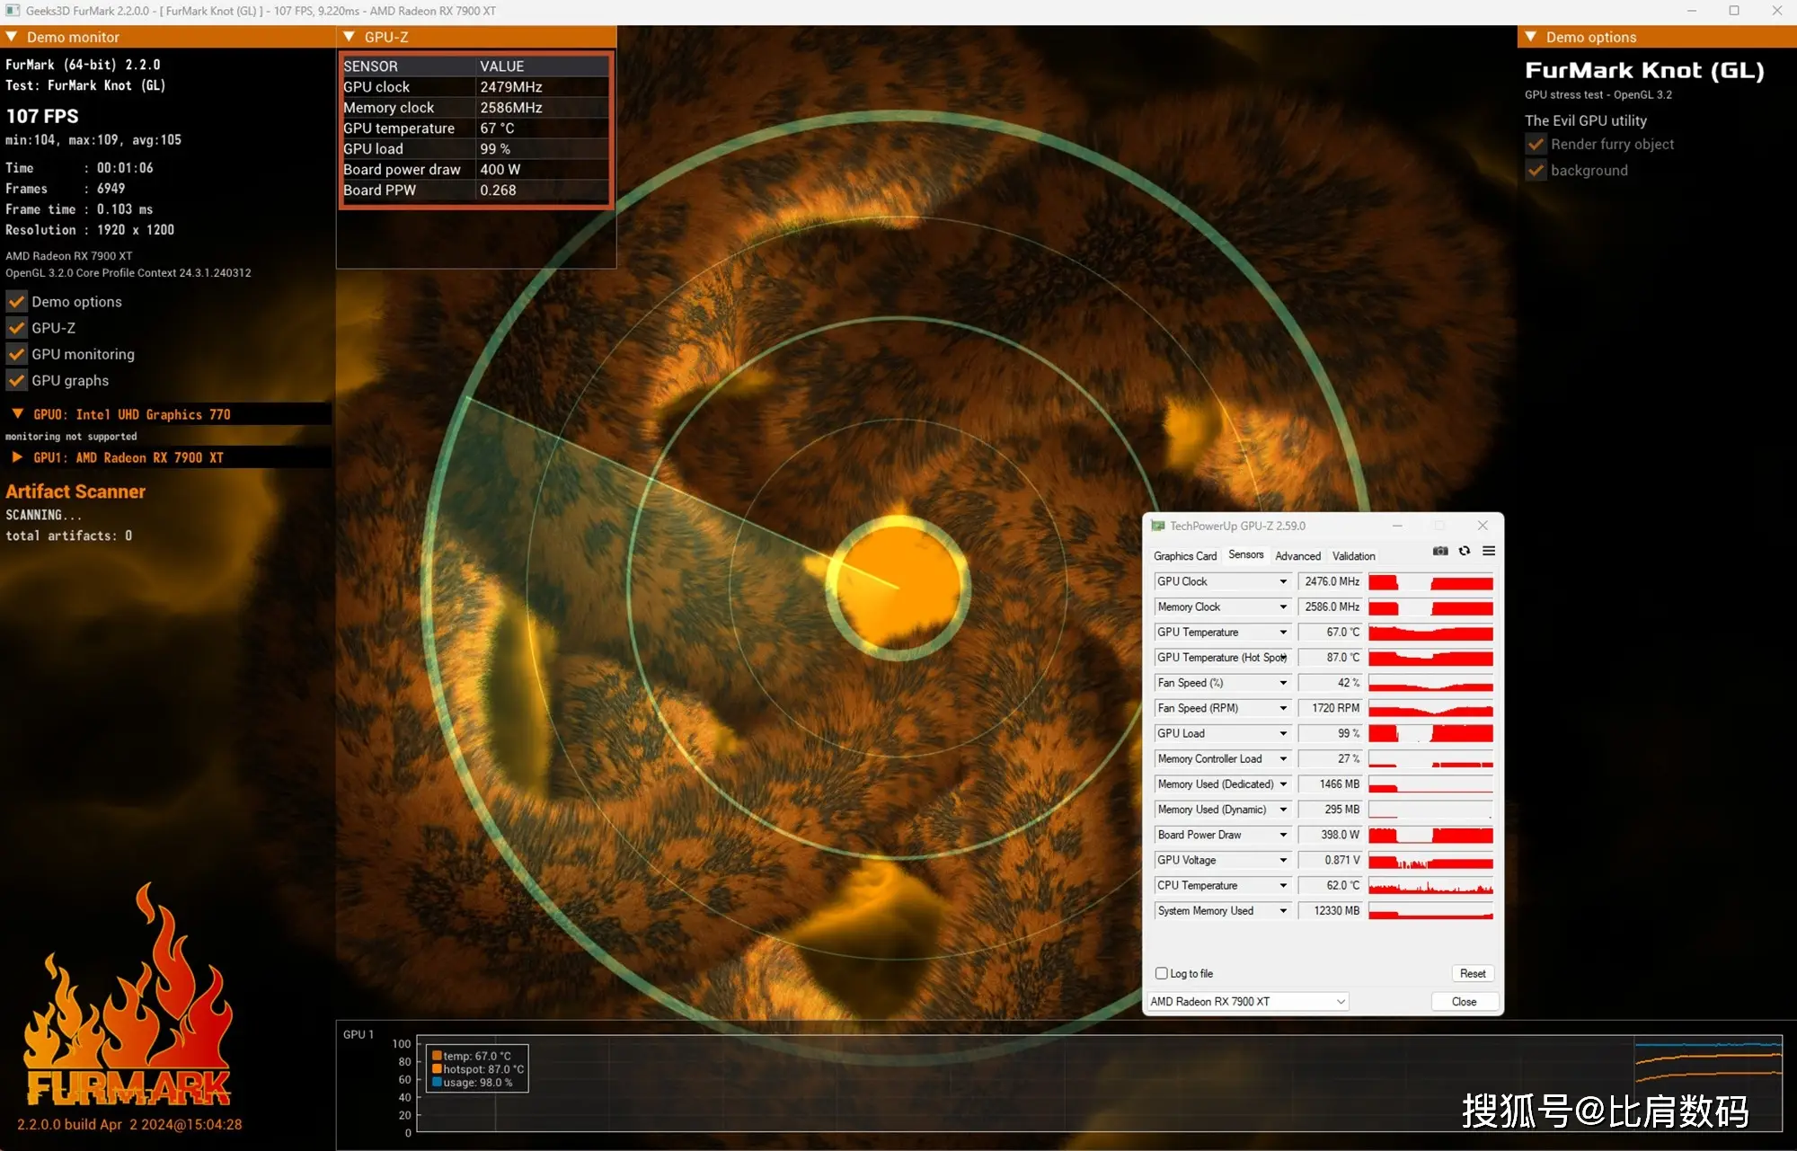Image resolution: width=1797 pixels, height=1151 pixels.
Task: Click the Close button in GPU-Z window
Action: coord(1463,1000)
